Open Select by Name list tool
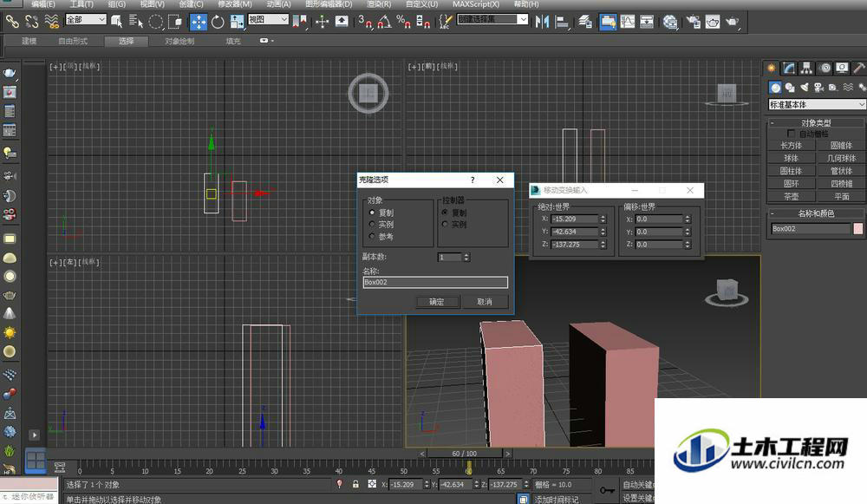867x504 pixels. pos(136,22)
